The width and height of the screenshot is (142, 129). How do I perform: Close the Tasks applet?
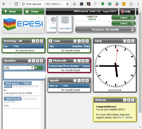(x=87, y=41)
